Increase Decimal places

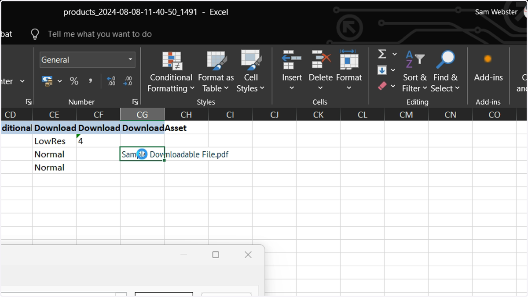coord(111,81)
